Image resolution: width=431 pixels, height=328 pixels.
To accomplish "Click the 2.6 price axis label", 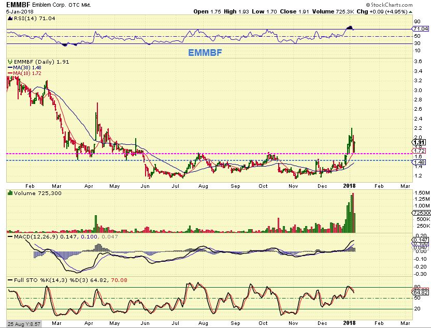I will [418, 109].
